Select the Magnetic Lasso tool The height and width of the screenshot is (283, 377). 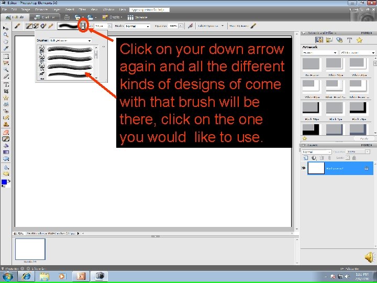[6, 63]
